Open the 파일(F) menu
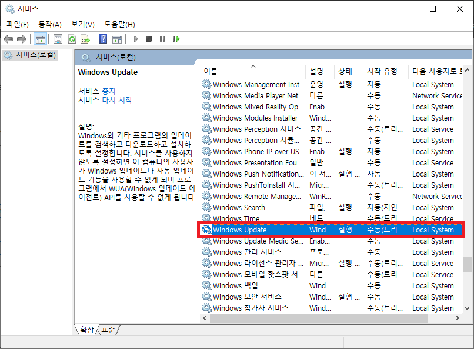The height and width of the screenshot is (349, 474). (18, 25)
